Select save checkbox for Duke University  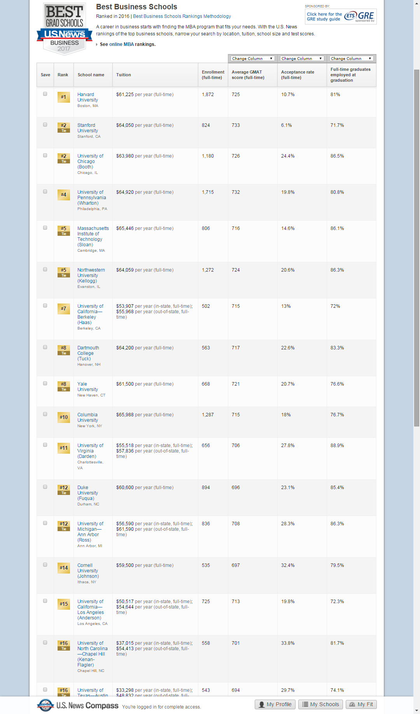45,487
